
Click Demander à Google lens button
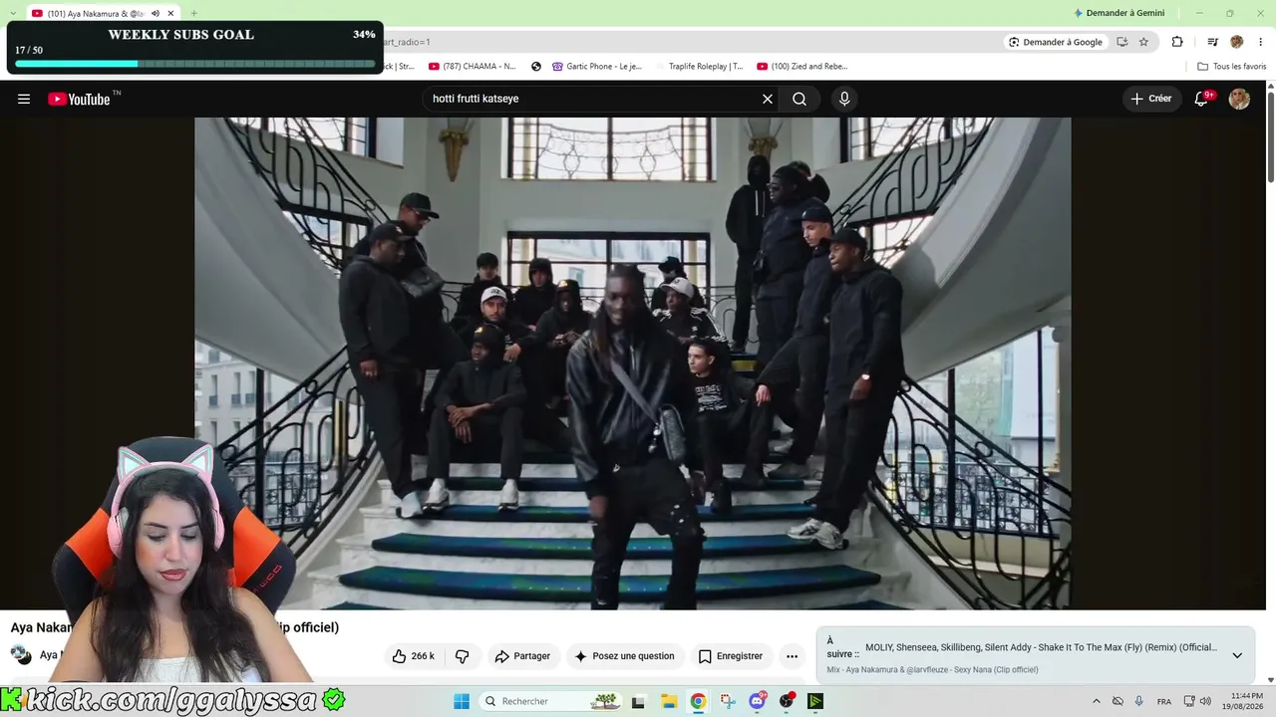point(1056,42)
